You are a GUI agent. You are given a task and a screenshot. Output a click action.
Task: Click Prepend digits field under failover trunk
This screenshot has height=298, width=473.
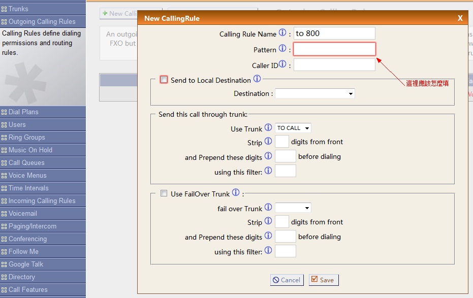click(286, 237)
